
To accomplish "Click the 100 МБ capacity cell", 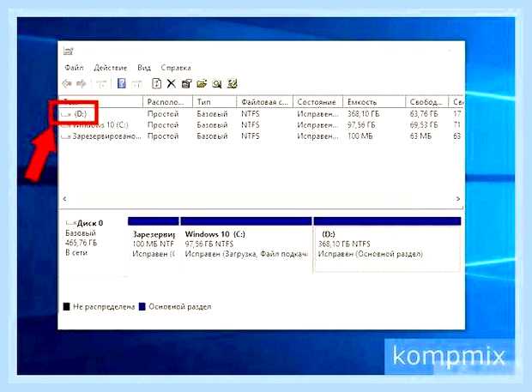I will (x=360, y=136).
